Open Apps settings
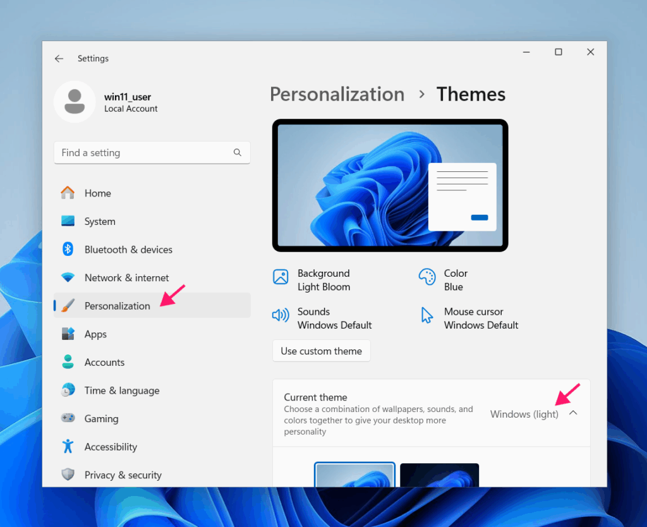This screenshot has height=527, width=647. [152, 334]
